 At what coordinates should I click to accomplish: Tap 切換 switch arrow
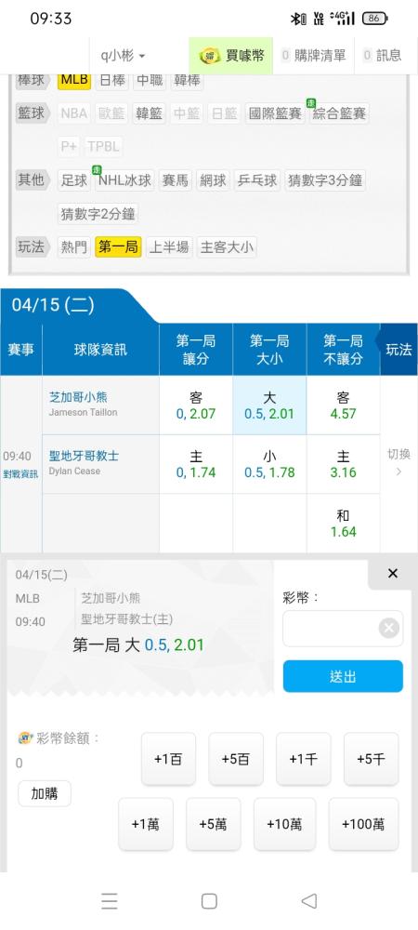[398, 462]
